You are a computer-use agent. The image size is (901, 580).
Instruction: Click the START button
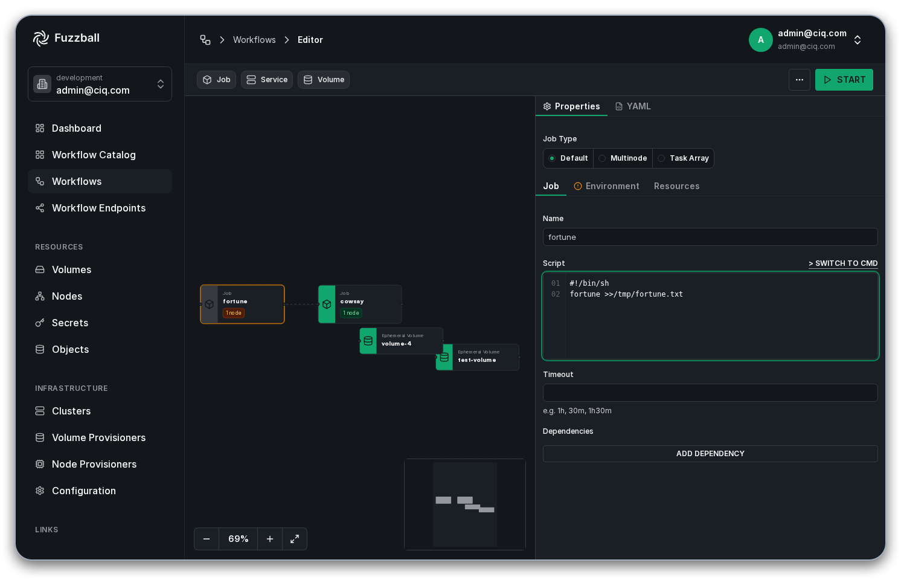[844, 80]
